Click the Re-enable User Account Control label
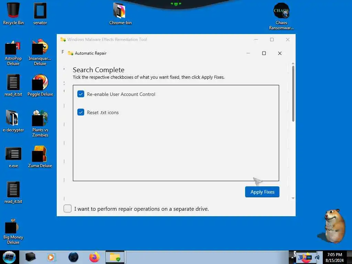Screen dimensions: 352x264 tap(121, 94)
